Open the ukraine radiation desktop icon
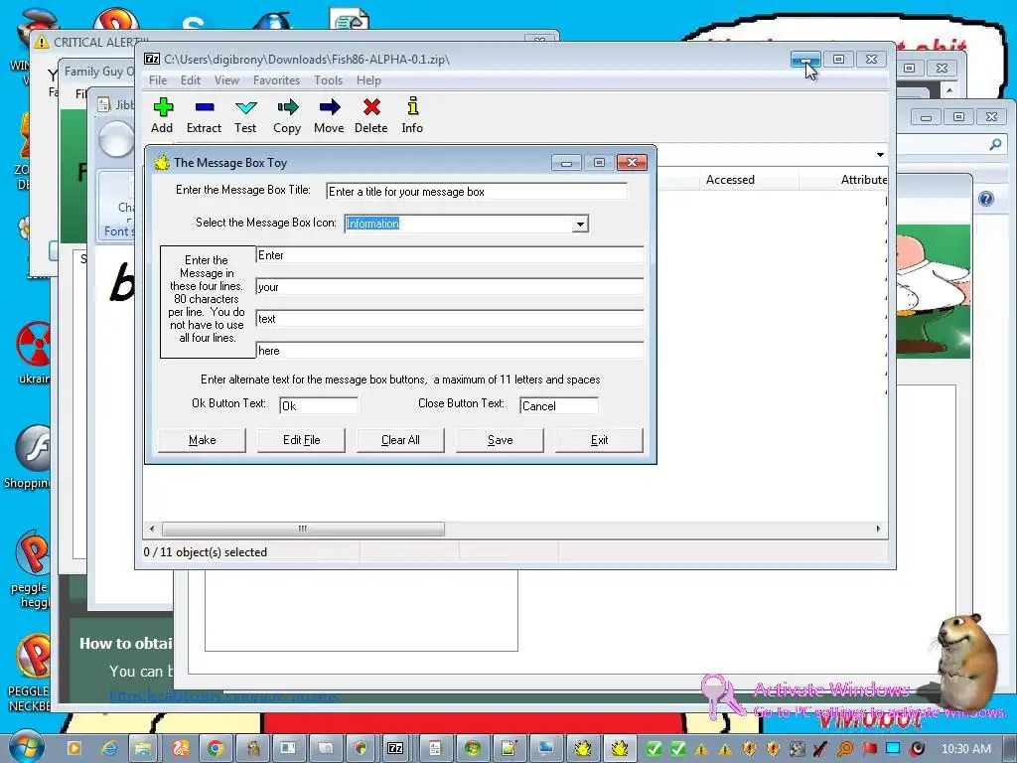The height and width of the screenshot is (763, 1017). pyautogui.click(x=34, y=344)
